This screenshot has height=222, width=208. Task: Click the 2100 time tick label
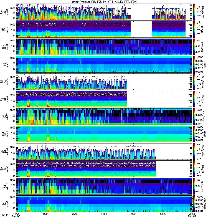[x=104, y=214]
